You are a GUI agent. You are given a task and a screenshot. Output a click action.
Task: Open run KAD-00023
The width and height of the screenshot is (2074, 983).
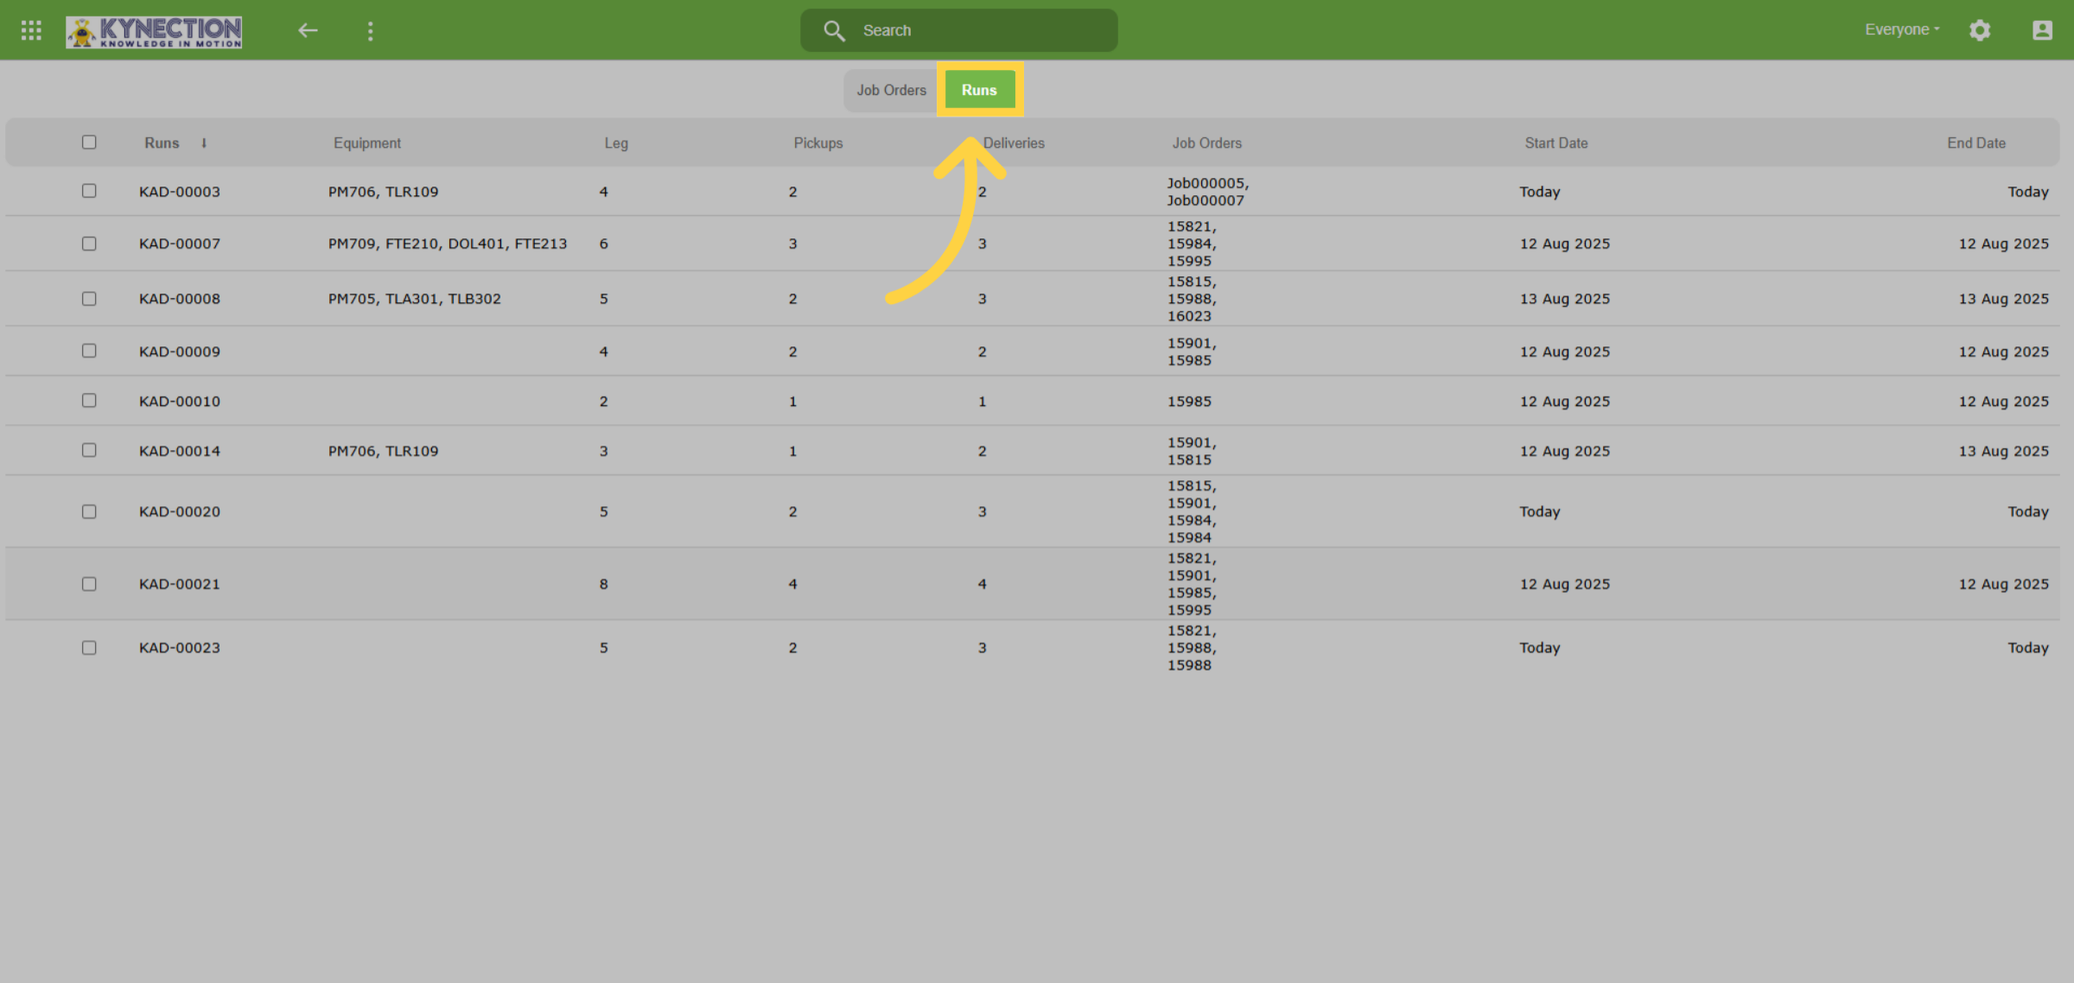[x=180, y=648]
